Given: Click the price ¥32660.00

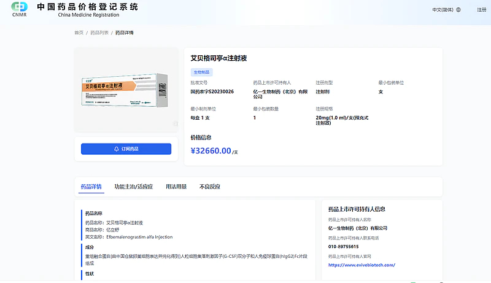Looking at the screenshot, I should tap(211, 150).
